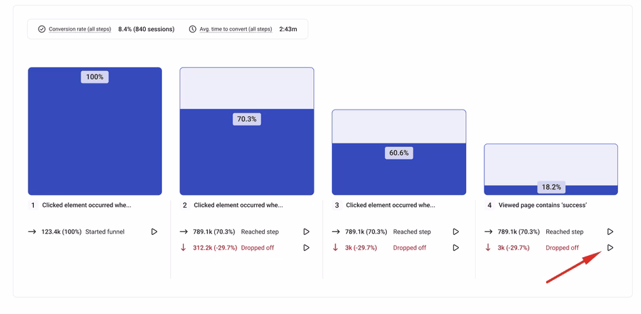This screenshot has width=641, height=314.
Task: Play sessions for step 1 Started funnel
Action: pos(154,231)
